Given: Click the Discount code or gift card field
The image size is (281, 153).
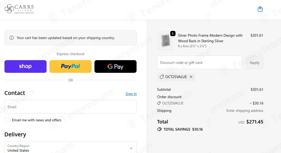Looking at the screenshot, I should (x=200, y=63).
